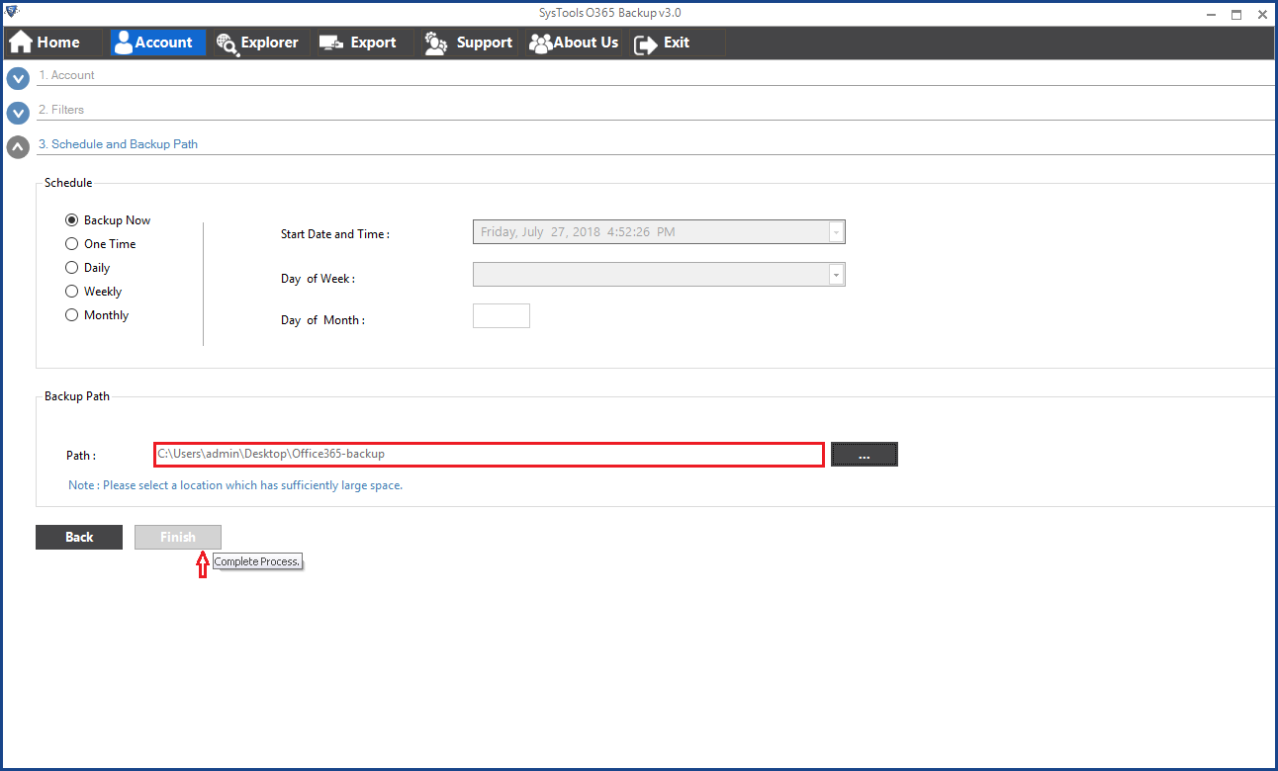The image size is (1278, 771).
Task: Collapse the 3. Schedule and Backup Path chevron
Action: (x=18, y=148)
